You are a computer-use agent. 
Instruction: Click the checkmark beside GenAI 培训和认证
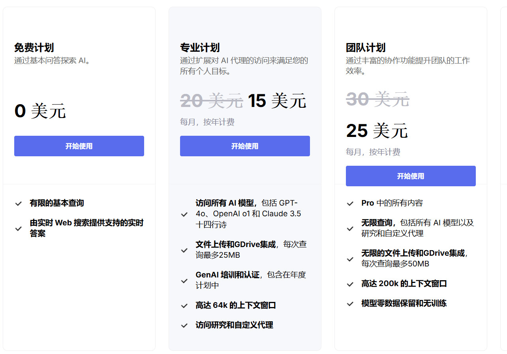click(x=184, y=281)
